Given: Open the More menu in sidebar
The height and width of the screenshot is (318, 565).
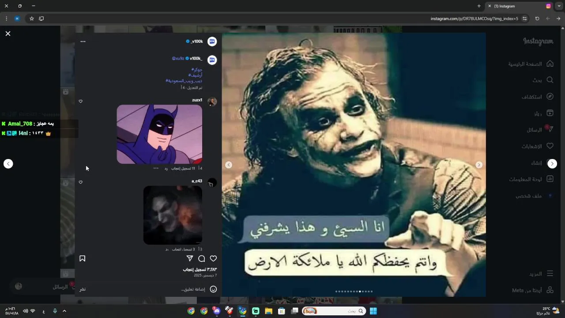Looking at the screenshot, I should point(541,274).
